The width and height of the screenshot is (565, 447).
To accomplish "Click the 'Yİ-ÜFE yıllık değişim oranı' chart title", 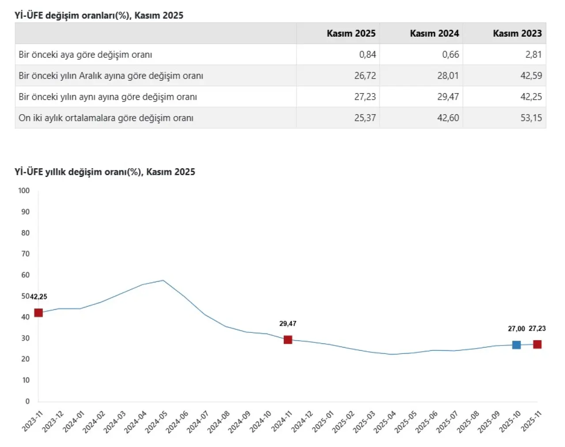I will pyautogui.click(x=105, y=172).
